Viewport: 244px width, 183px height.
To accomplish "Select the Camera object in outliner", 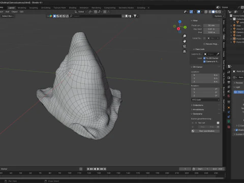I will (240, 32).
